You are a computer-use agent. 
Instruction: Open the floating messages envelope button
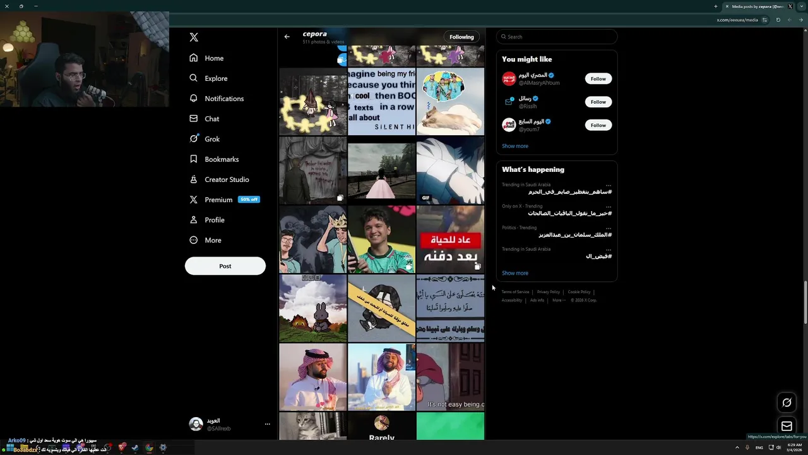pyautogui.click(x=787, y=426)
